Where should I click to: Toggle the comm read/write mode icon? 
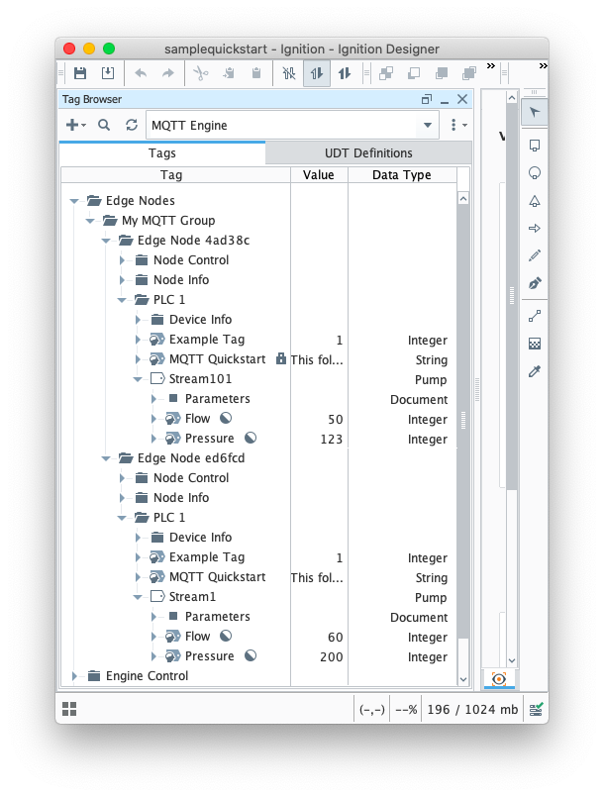(345, 73)
